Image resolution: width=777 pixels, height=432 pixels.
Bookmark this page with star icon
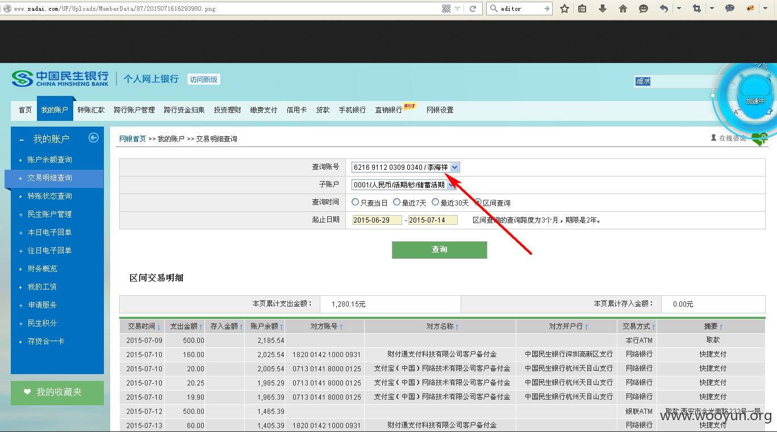click(565, 9)
